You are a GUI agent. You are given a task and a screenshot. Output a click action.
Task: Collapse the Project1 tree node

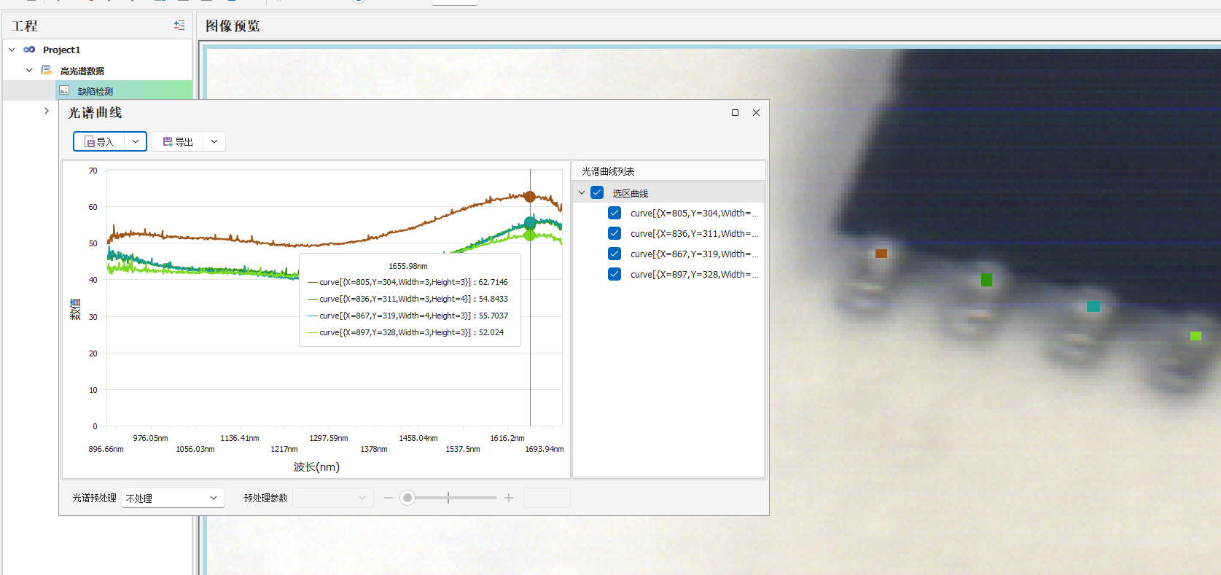(x=12, y=50)
